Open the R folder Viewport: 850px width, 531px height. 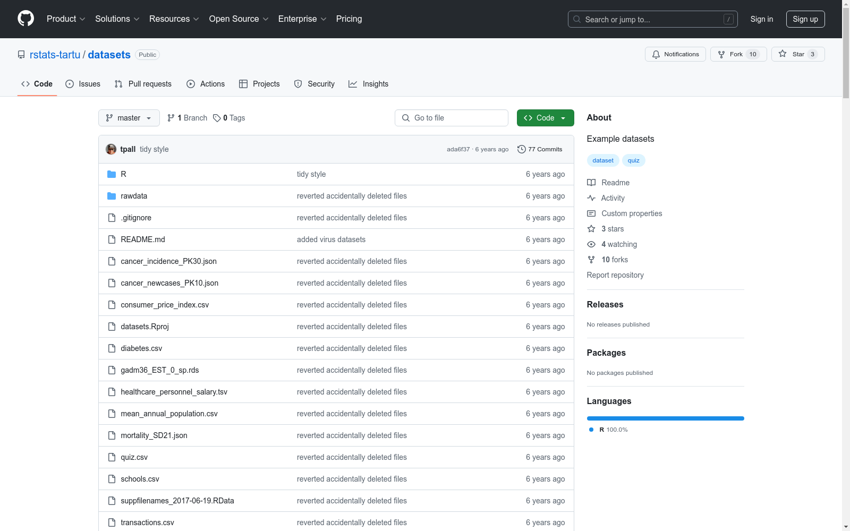[x=123, y=174]
